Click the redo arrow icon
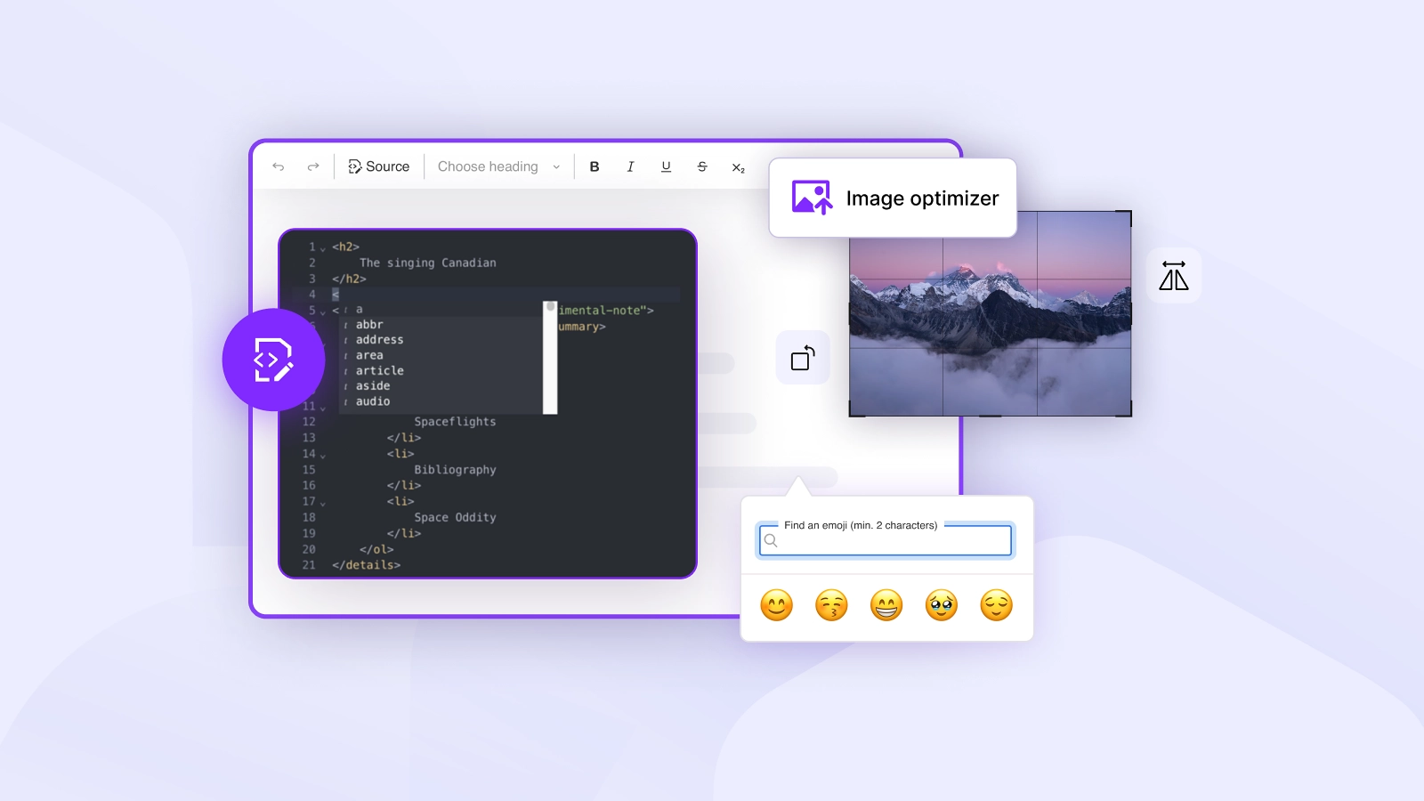This screenshot has height=801, width=1424. (313, 166)
